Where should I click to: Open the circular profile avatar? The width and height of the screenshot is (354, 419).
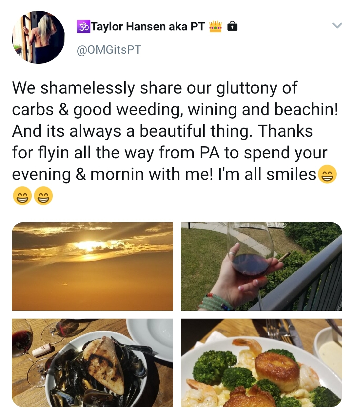coord(38,37)
